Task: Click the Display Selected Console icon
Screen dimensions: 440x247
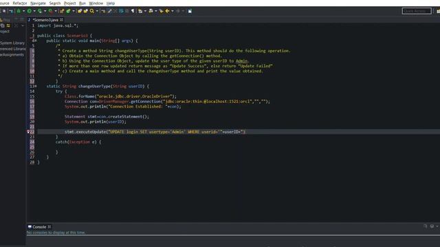Action: pyautogui.click(x=432, y=226)
